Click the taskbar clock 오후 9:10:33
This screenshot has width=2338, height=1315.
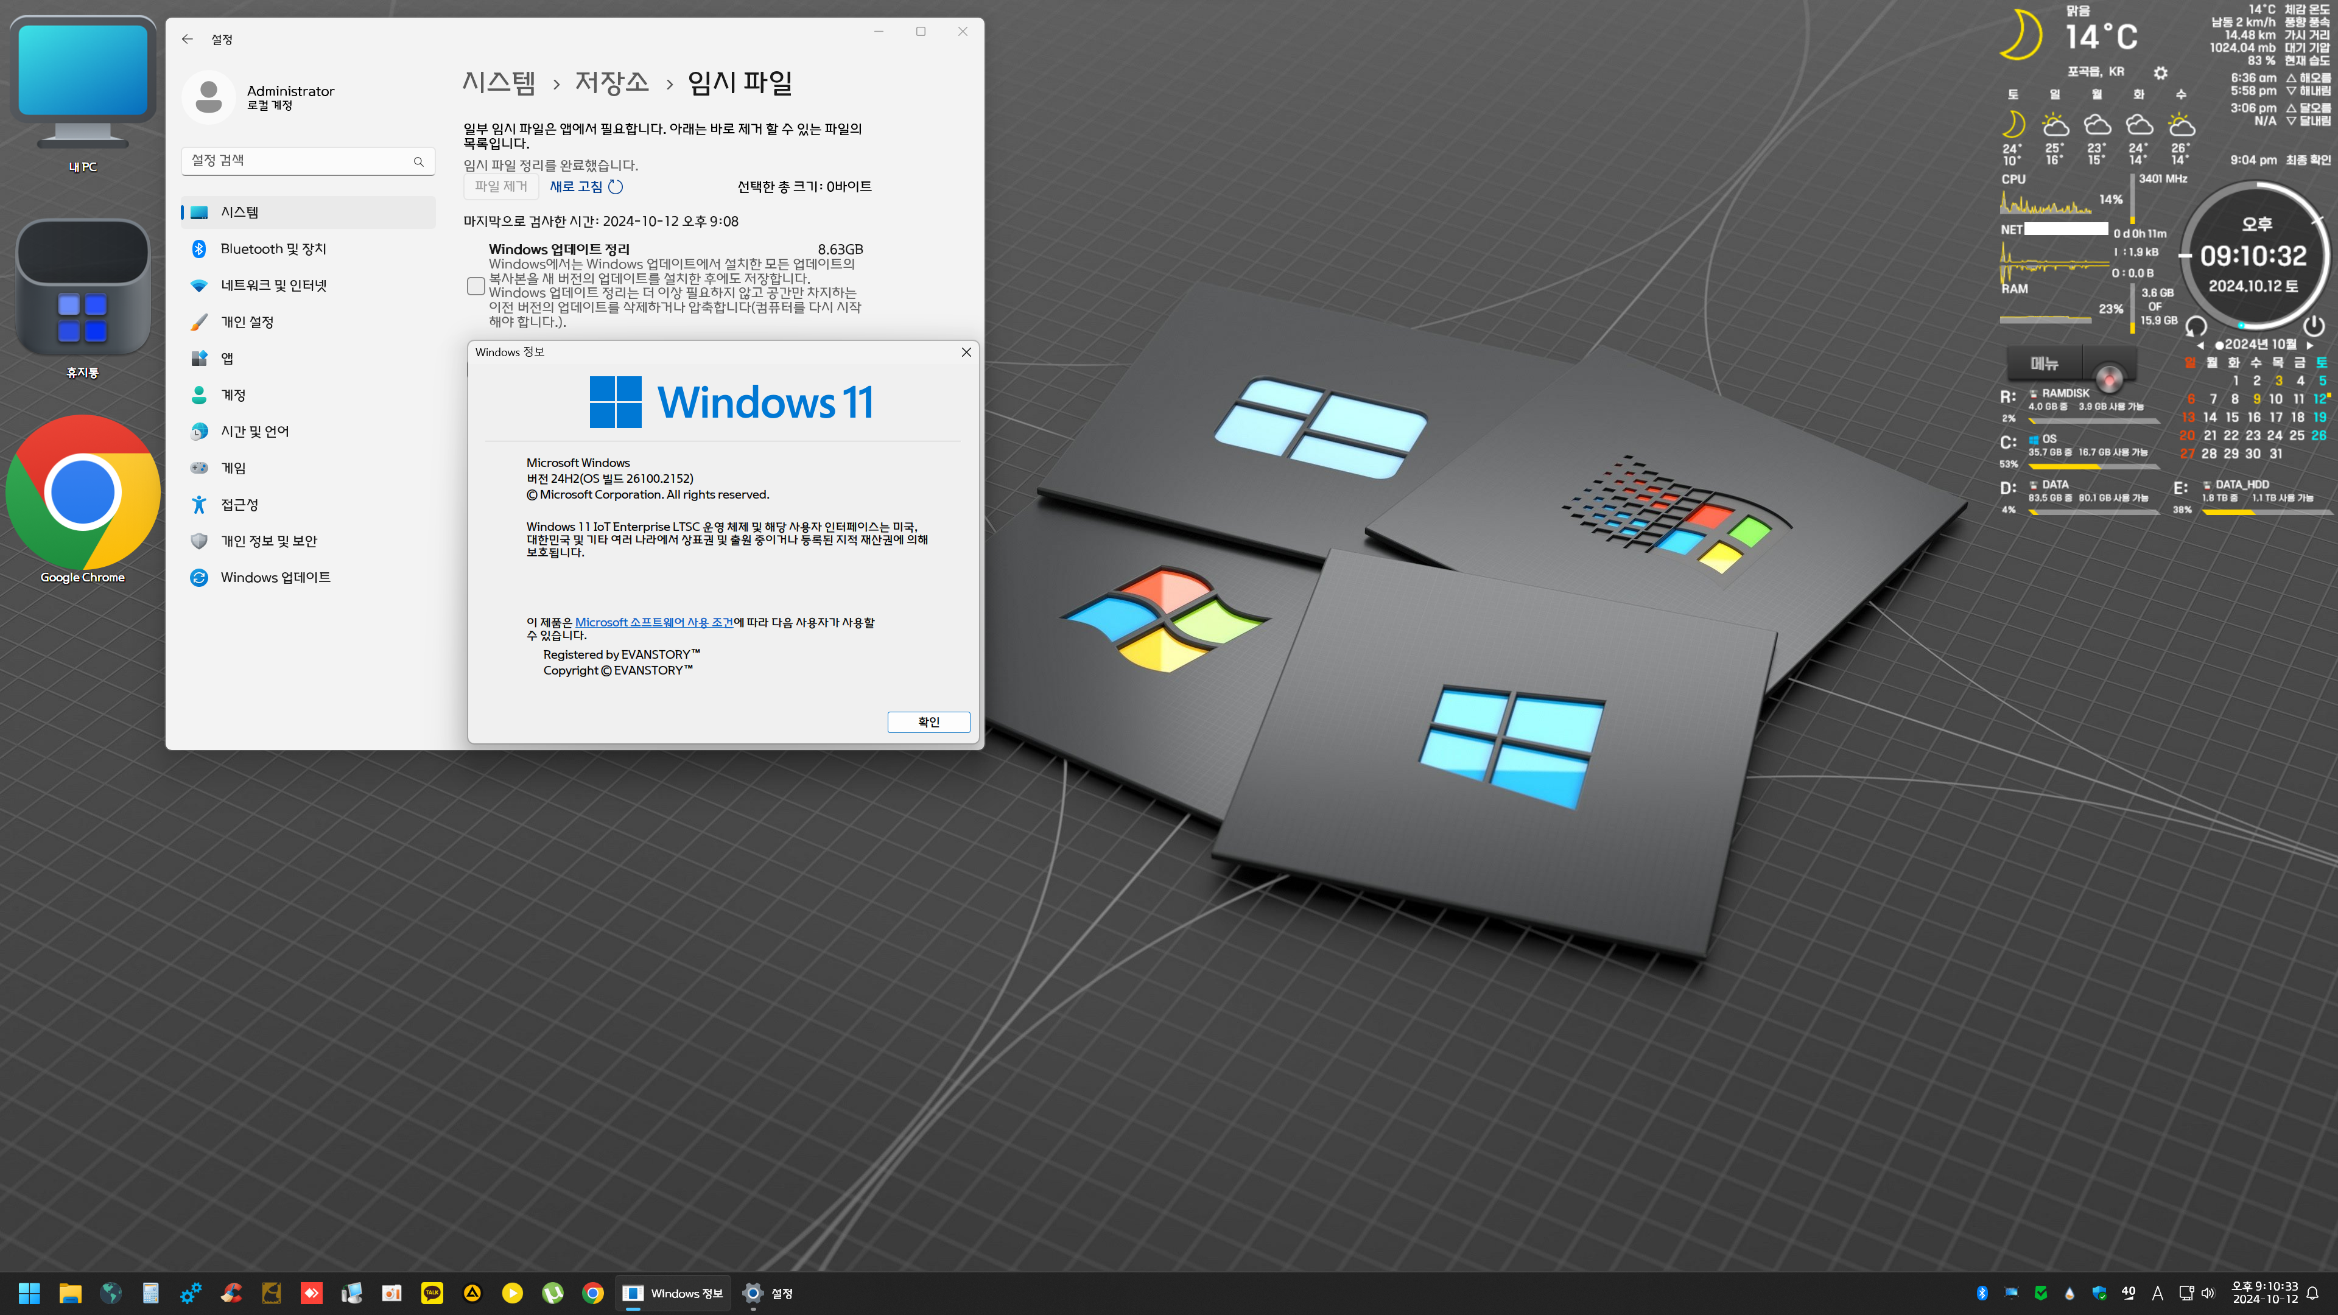[2264, 1293]
